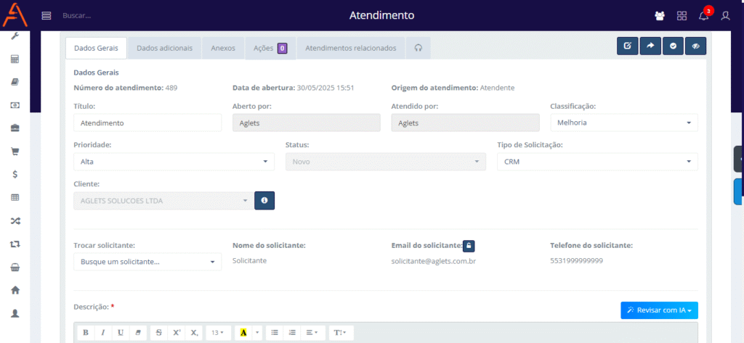This screenshot has width=744, height=343.
Task: Click the check mark complete button
Action: [x=673, y=46]
